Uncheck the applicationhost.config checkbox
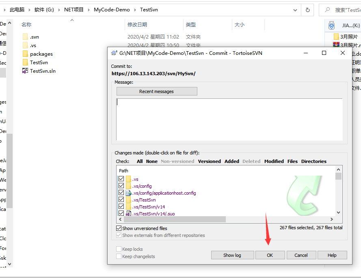Viewport: 361px width, 278px height. pos(121,193)
